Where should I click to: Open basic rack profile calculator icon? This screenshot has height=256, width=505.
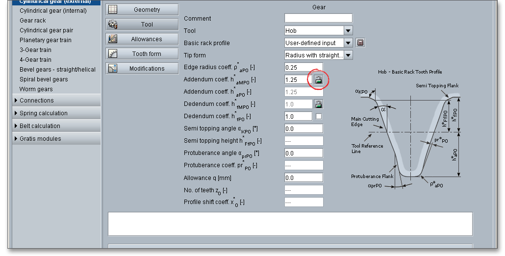coord(360,43)
